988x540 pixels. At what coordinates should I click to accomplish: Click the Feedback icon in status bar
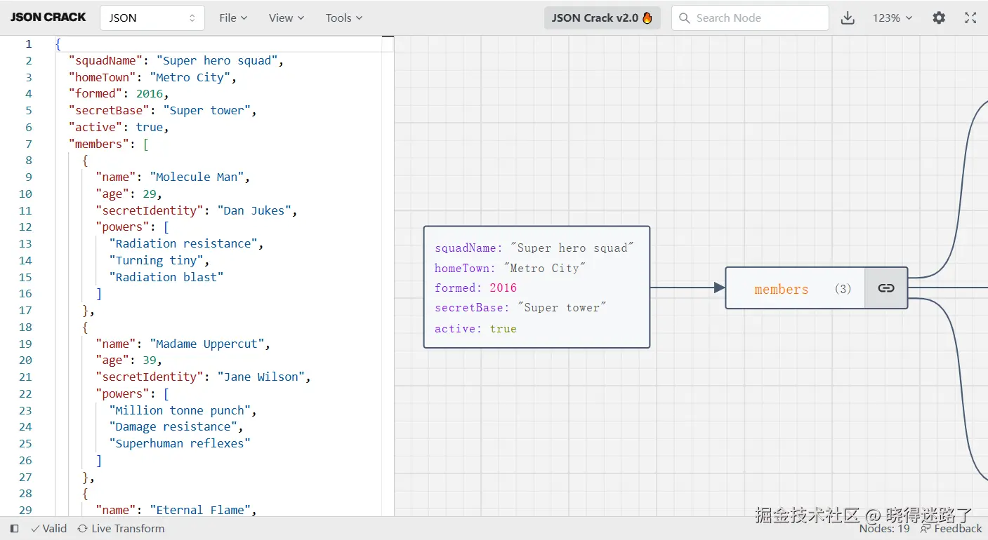click(925, 529)
